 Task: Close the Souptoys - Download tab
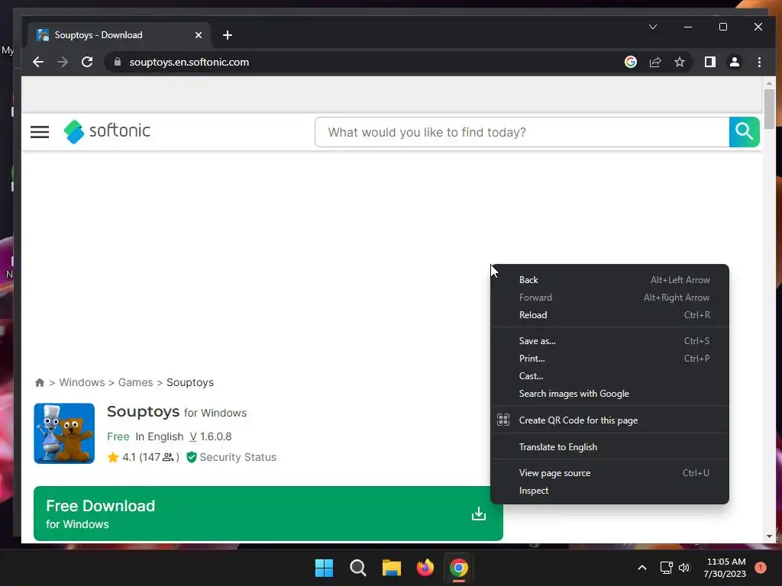199,35
